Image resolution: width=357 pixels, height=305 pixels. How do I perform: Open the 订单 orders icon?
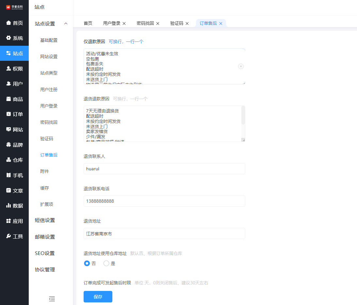9,114
